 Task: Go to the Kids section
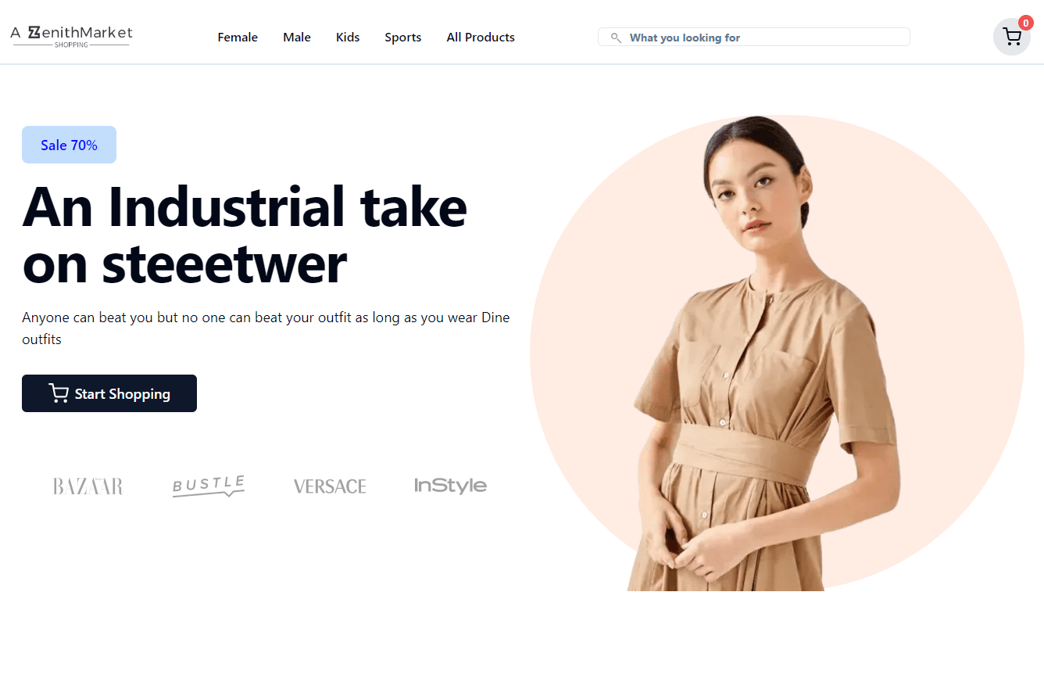click(348, 38)
